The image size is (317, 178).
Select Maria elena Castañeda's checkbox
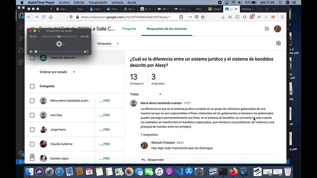tap(32, 100)
